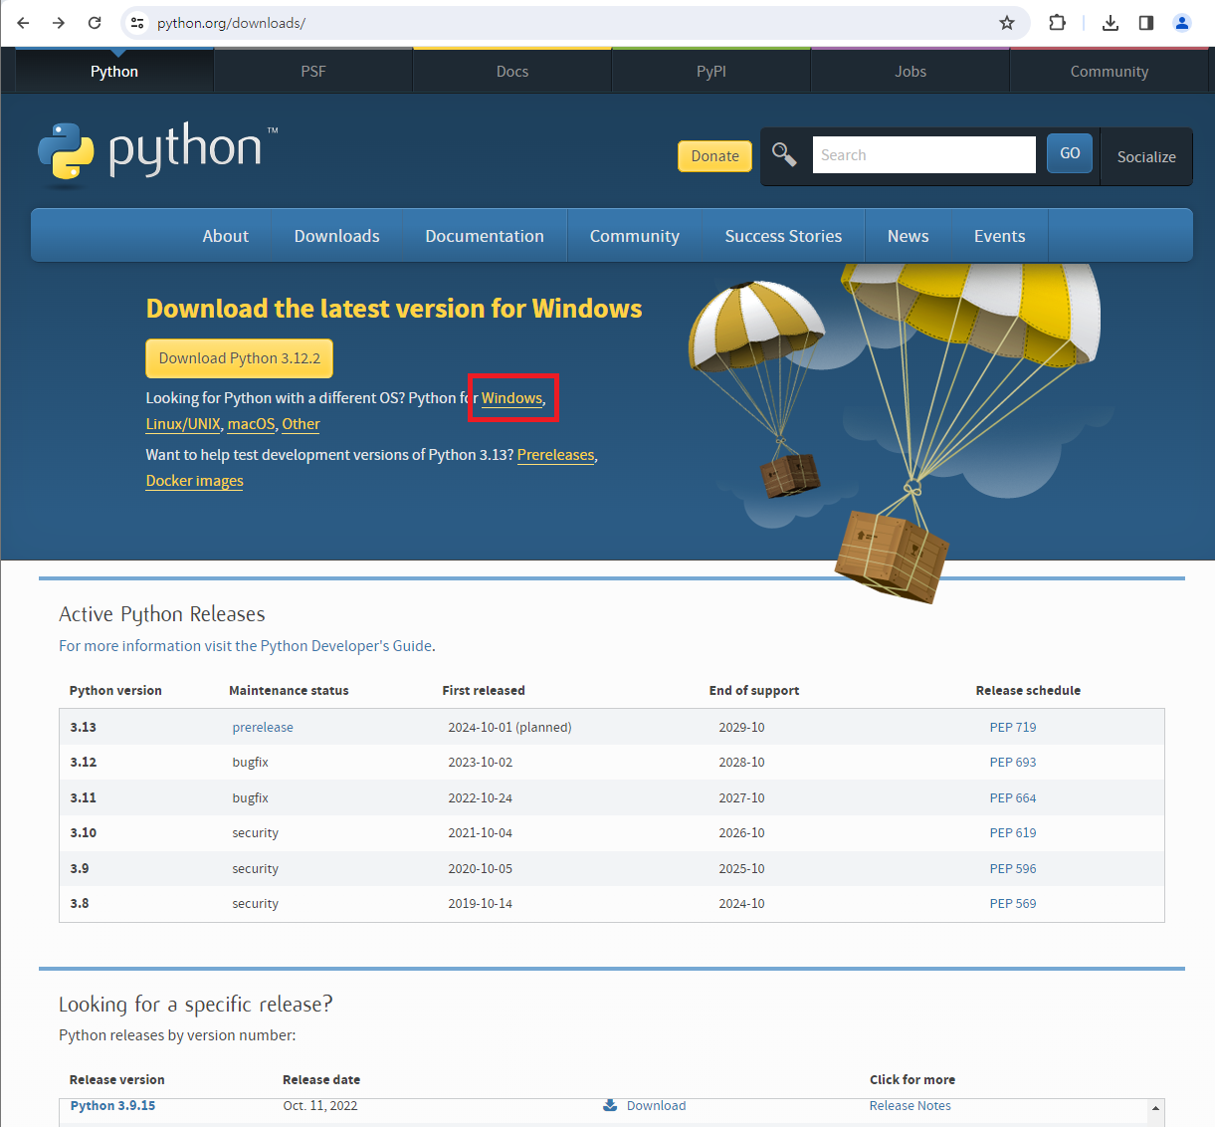Viewport: 1215px width, 1127px height.
Task: Open the Community item in the blue navigation bar
Action: pos(635,236)
